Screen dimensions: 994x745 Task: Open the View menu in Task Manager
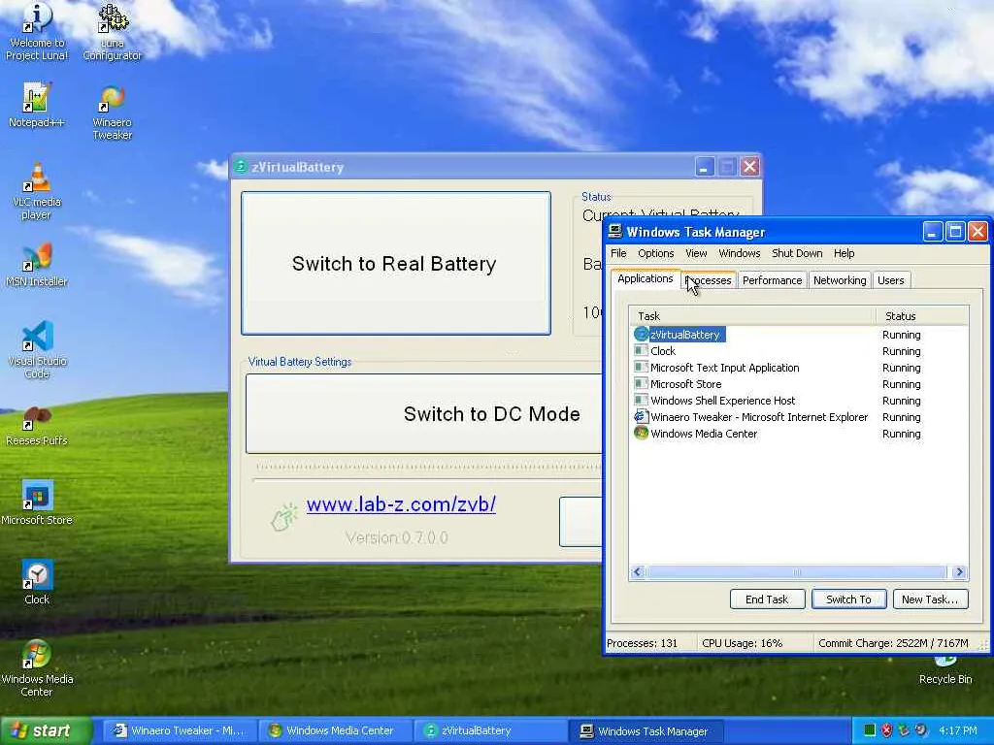pyautogui.click(x=695, y=253)
